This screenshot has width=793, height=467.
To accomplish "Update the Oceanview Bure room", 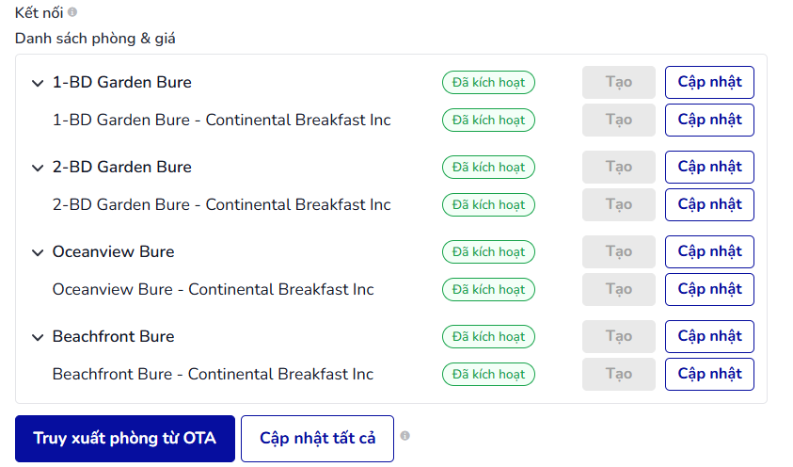I will [x=709, y=251].
